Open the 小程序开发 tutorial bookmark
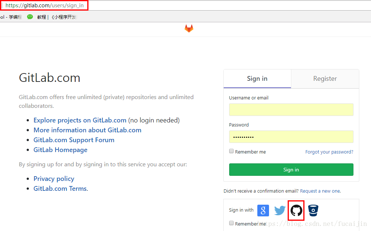This screenshot has width=371, height=231. point(57,17)
